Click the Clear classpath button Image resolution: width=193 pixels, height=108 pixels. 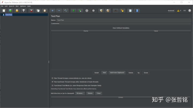99,93
